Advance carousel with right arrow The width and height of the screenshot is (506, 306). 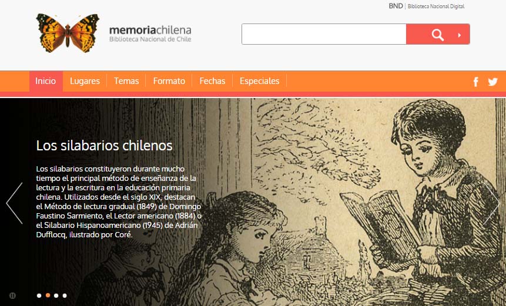[x=491, y=203]
